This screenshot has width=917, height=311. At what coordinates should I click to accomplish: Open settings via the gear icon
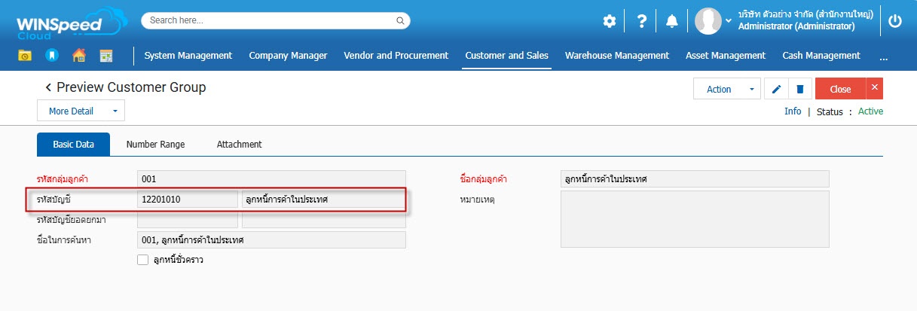609,21
